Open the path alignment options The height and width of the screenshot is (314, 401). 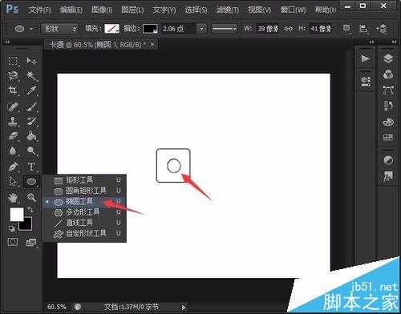(x=363, y=28)
